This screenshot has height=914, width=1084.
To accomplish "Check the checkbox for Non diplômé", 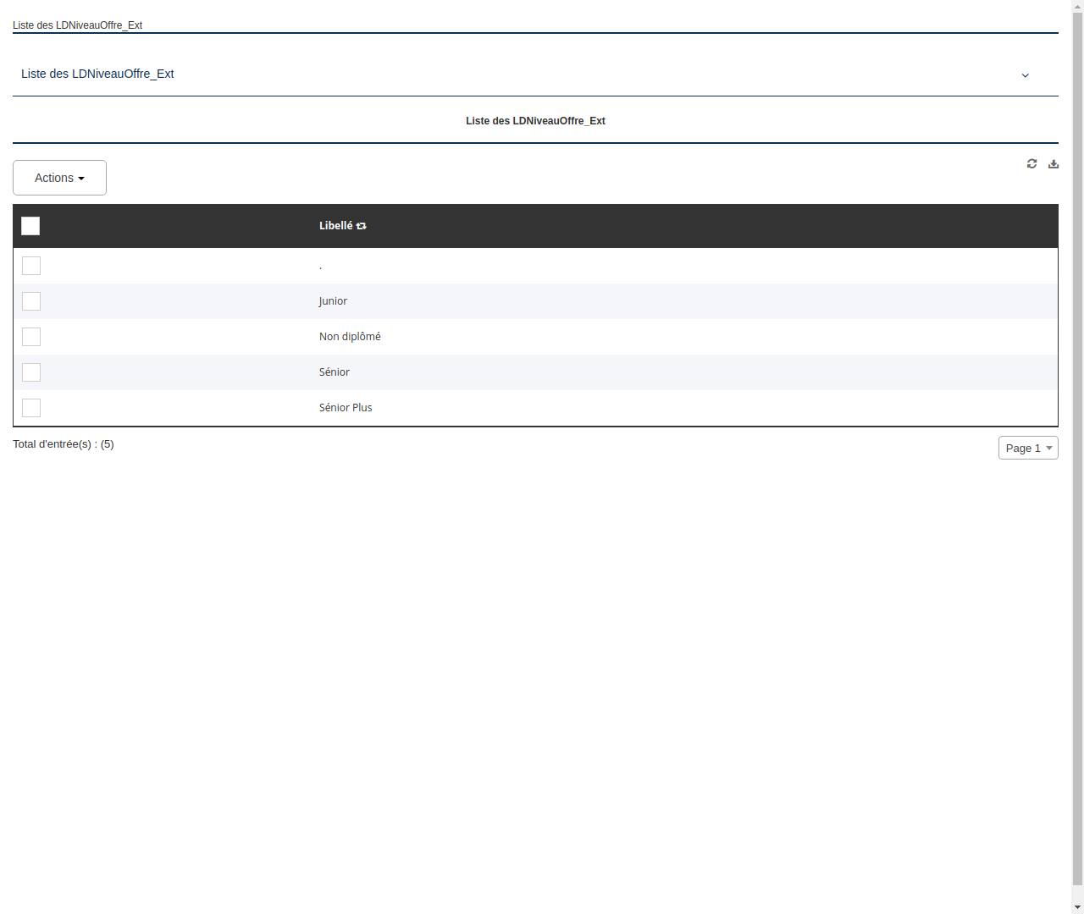I will (31, 337).
